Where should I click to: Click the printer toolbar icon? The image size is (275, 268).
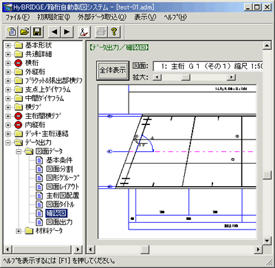click(x=101, y=32)
